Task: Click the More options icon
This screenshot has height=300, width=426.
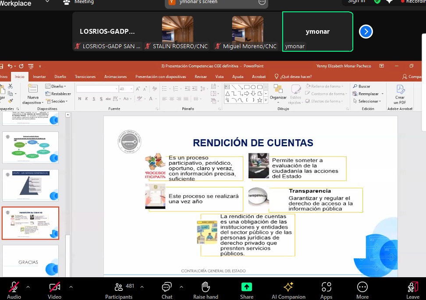Action: tap(362, 287)
